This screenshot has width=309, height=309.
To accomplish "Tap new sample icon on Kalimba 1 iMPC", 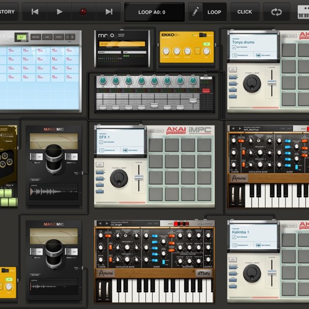I will [258, 245].
